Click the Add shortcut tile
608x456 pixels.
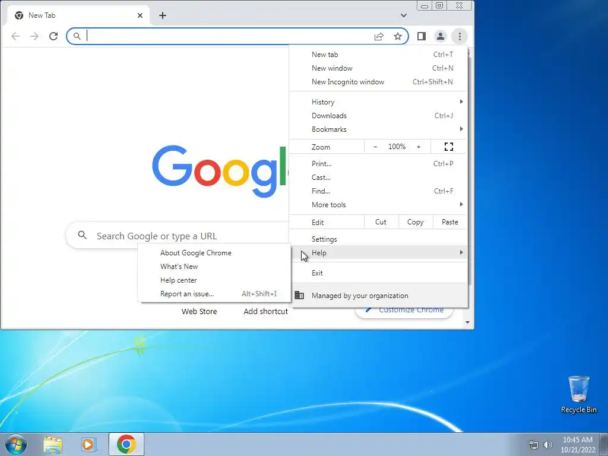[x=265, y=311]
